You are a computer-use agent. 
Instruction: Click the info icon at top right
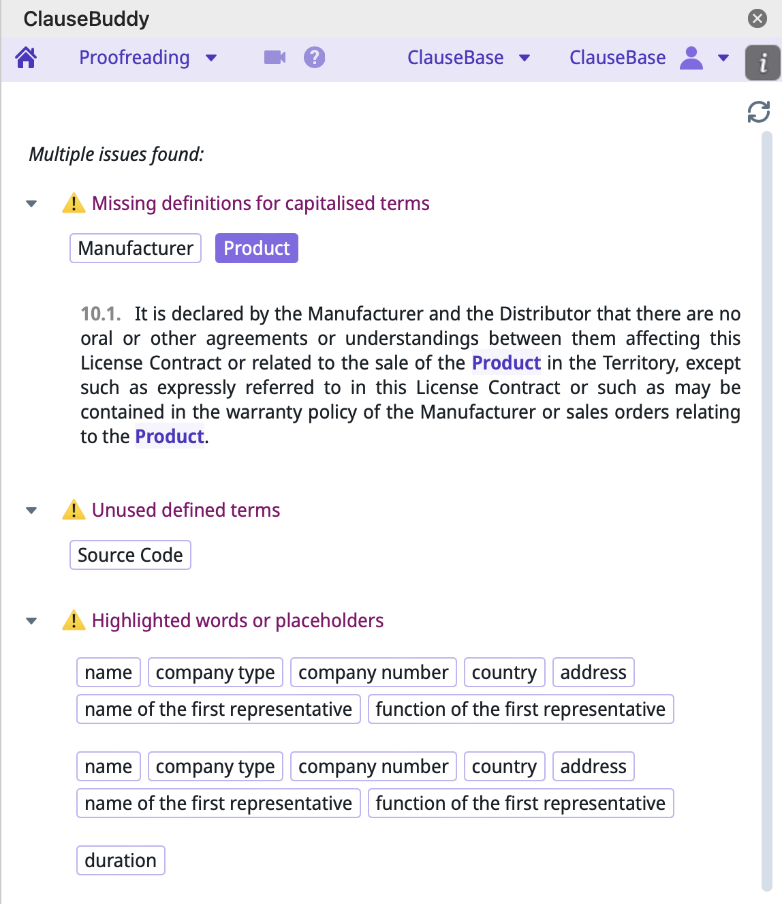pos(762,61)
